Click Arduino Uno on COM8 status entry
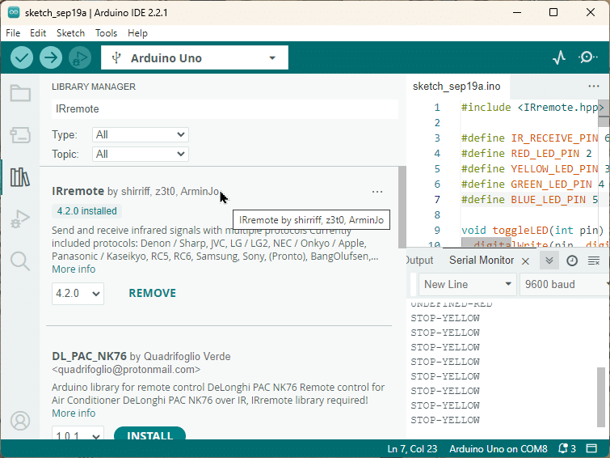This screenshot has width=610, height=458. click(499, 448)
